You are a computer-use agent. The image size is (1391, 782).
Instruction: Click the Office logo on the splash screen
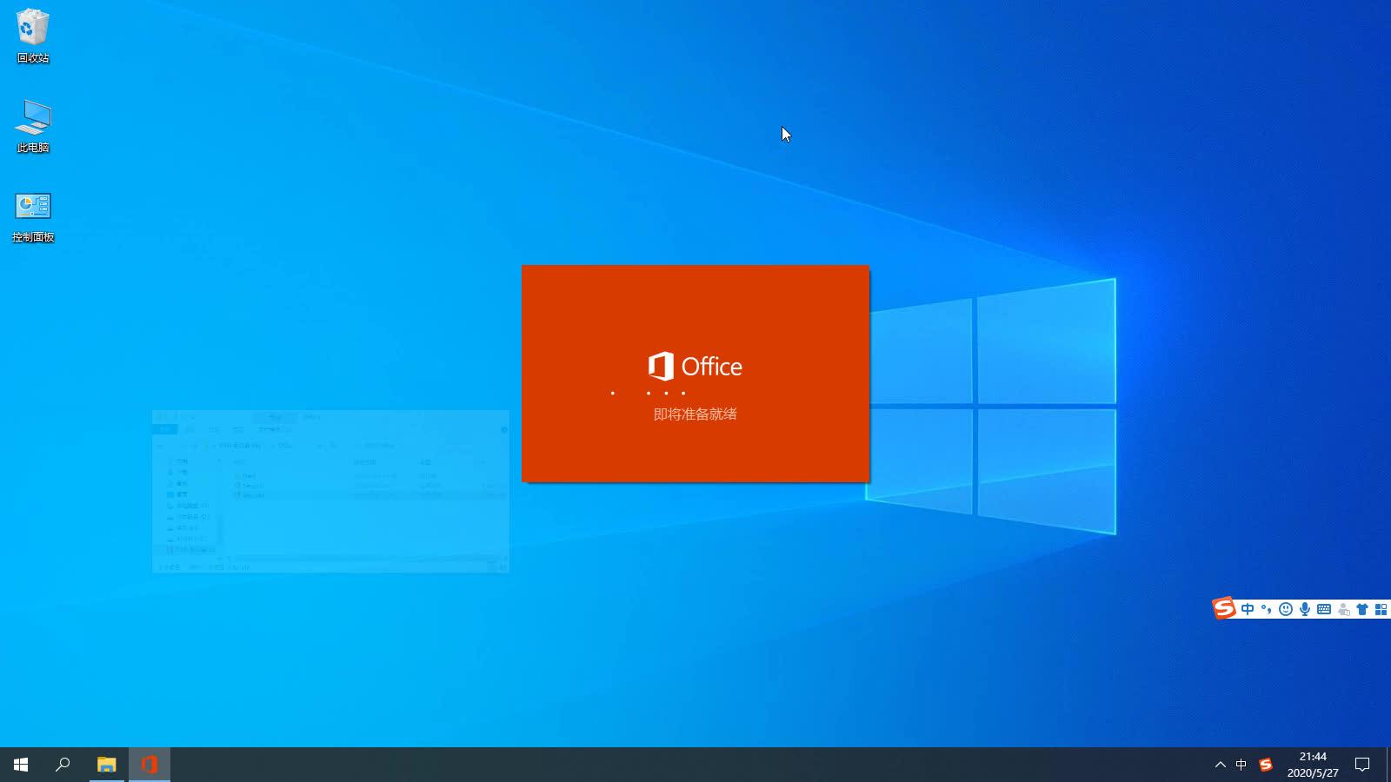tap(695, 367)
